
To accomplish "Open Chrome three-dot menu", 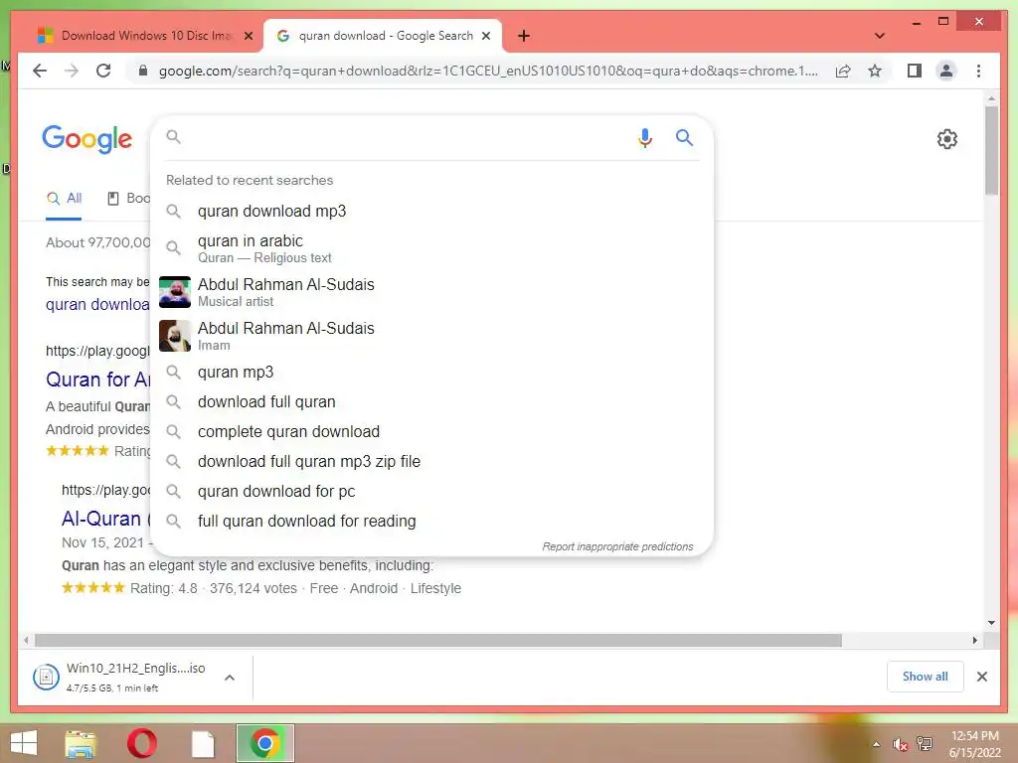I will (x=978, y=71).
